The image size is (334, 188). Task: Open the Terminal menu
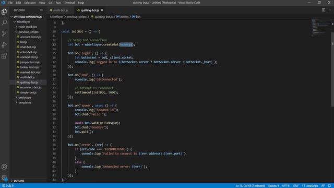(x=69, y=3)
